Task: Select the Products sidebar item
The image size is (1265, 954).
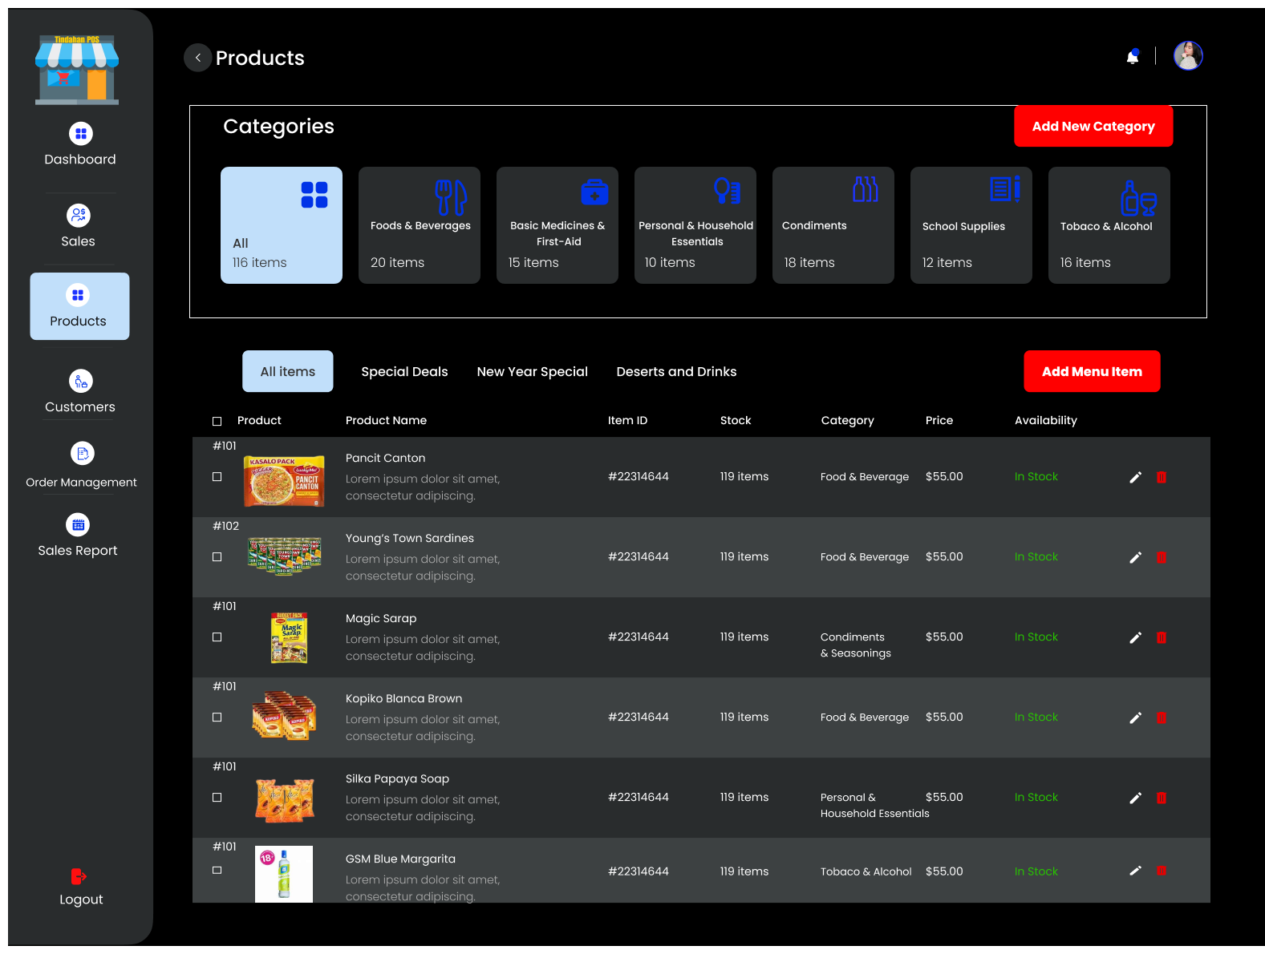Action: pos(79,306)
